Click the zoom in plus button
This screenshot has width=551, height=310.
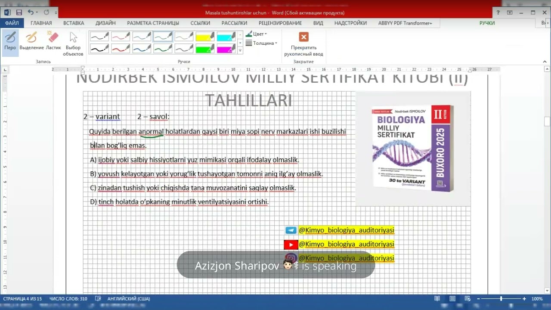coord(524,299)
